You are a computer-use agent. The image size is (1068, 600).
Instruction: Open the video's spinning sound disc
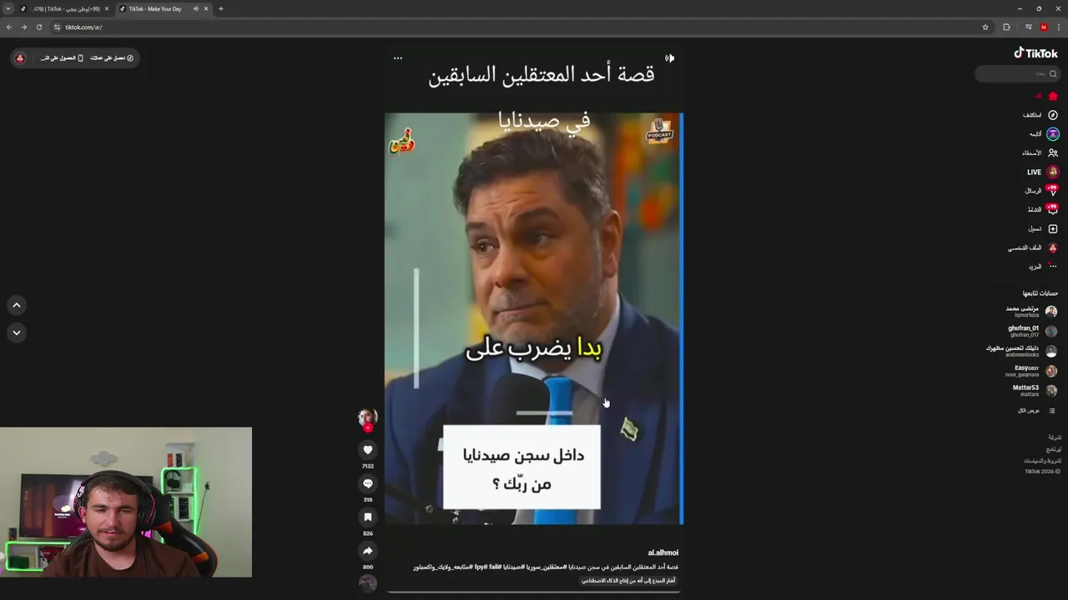367,583
